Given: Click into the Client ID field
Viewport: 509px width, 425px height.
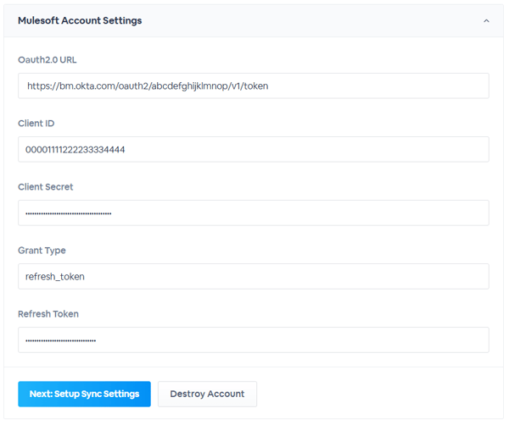Looking at the screenshot, I should click(x=253, y=149).
